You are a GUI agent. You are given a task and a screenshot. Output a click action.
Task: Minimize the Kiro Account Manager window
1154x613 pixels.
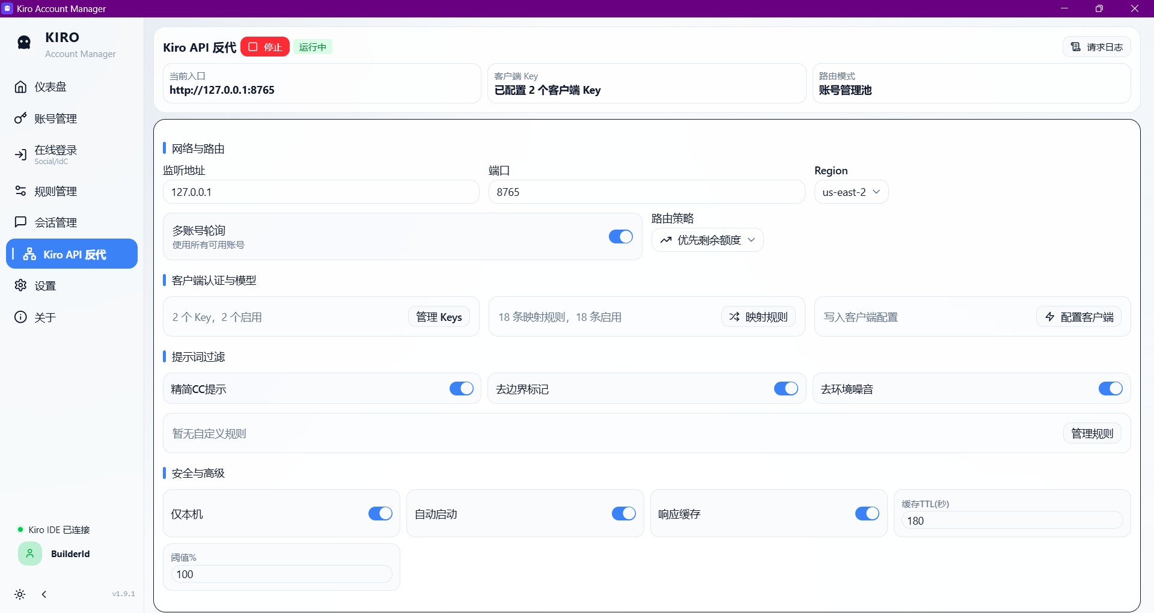1064,8
